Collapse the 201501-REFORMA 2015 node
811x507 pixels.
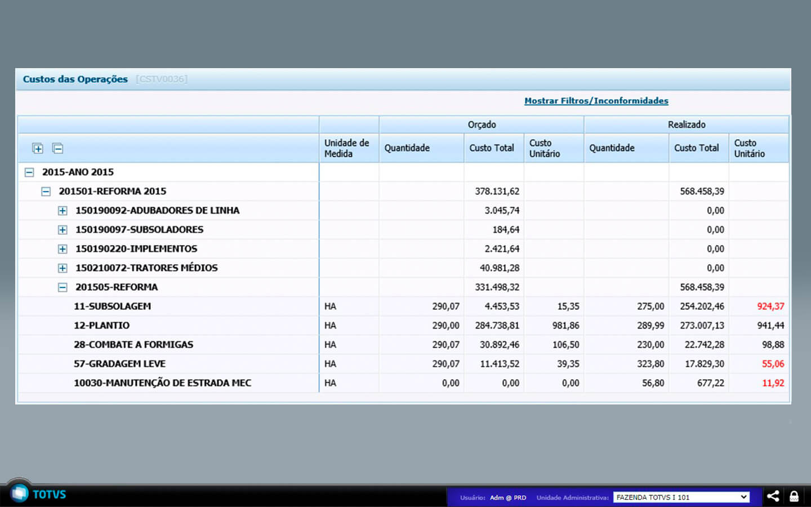46,192
